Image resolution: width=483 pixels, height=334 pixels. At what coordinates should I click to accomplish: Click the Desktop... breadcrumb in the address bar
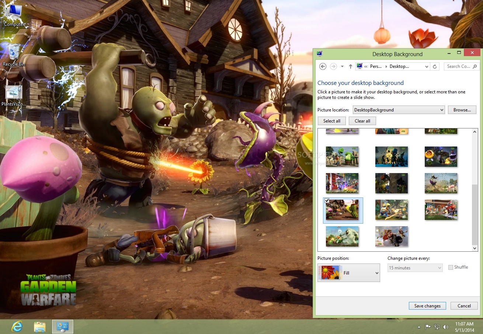click(x=399, y=66)
